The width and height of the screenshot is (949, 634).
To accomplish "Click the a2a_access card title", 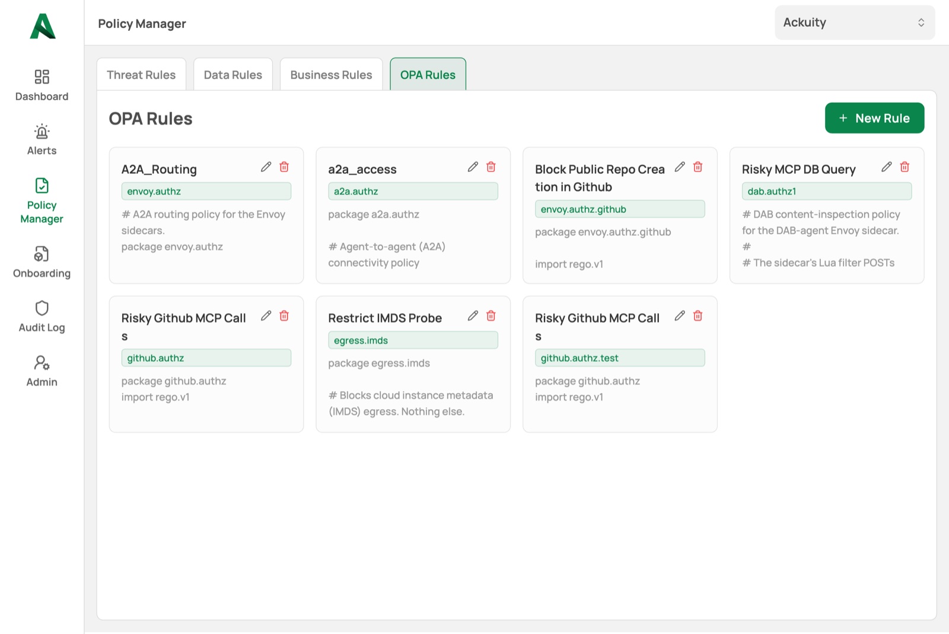I will [362, 169].
